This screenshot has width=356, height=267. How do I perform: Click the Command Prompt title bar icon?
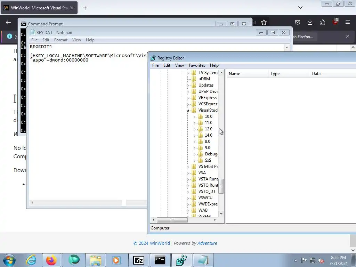(x=23, y=24)
